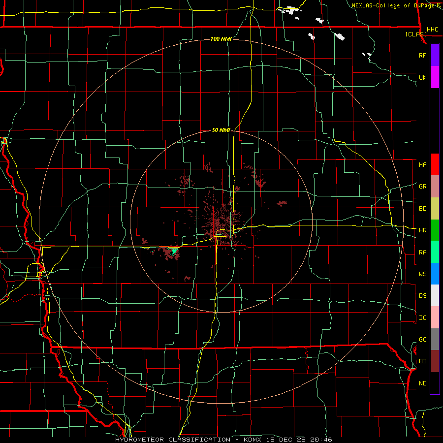The width and height of the screenshot is (443, 443).
Task: Click the 'BI' legend label
Action: click(422, 361)
